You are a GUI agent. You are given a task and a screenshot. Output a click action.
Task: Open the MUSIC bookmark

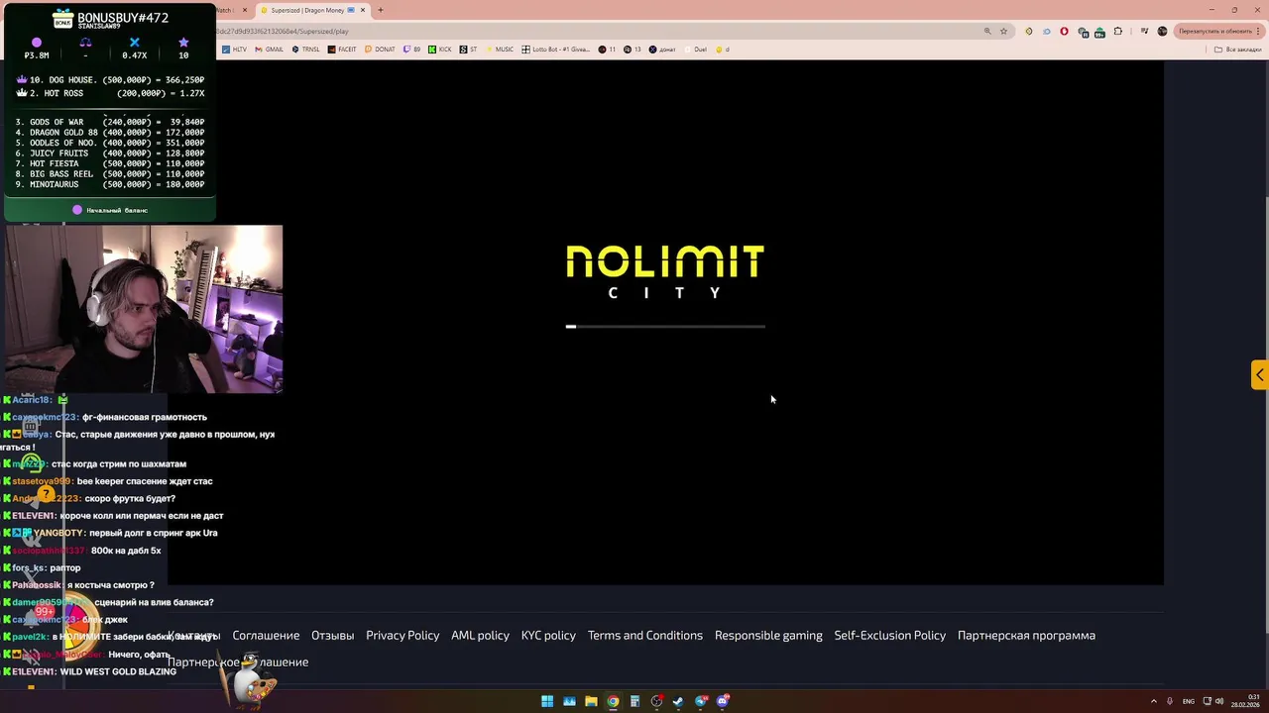point(499,49)
